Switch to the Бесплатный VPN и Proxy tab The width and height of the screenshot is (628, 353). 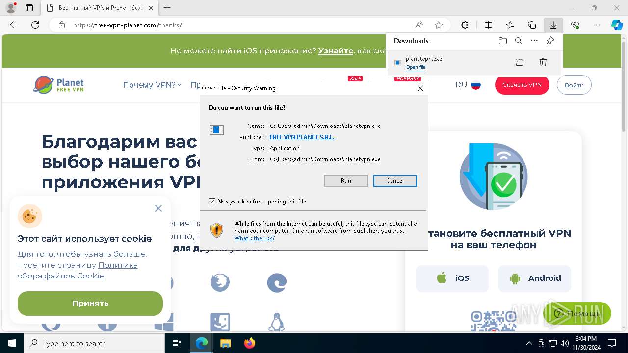[x=101, y=8]
